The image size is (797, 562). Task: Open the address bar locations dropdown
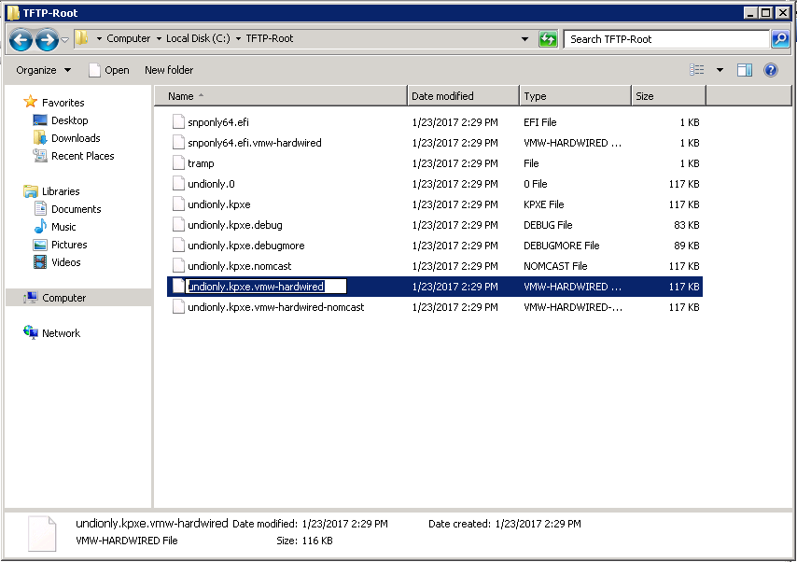(x=524, y=39)
